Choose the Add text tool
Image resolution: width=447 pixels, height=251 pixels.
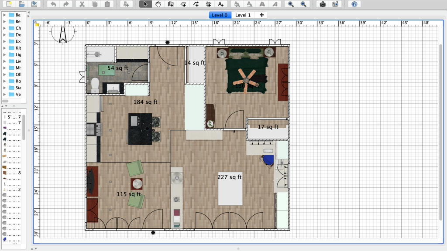(220, 4)
